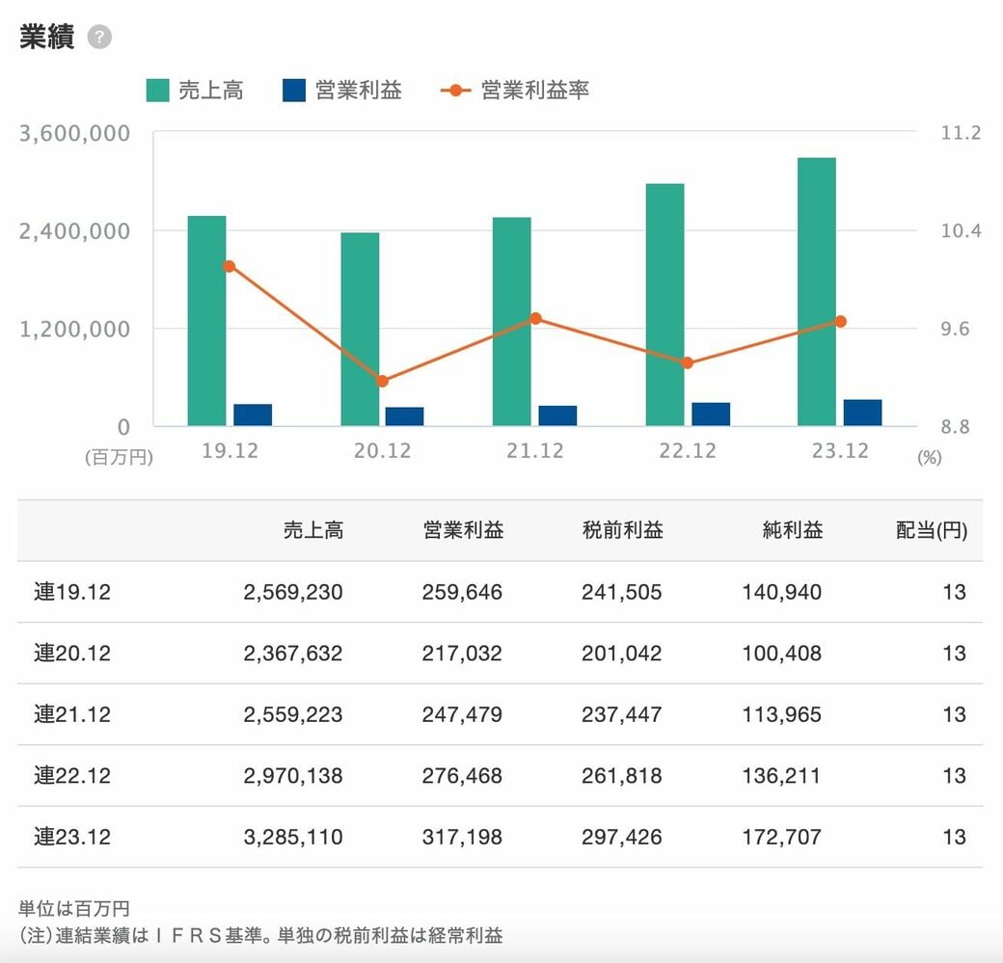
Task: Click the orange 営業利益率 point for 22.12
Action: (x=688, y=362)
